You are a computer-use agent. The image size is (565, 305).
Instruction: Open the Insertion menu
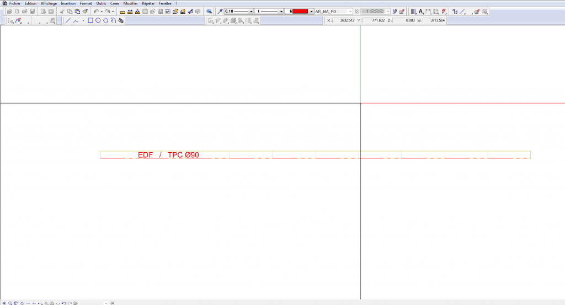(x=68, y=3)
